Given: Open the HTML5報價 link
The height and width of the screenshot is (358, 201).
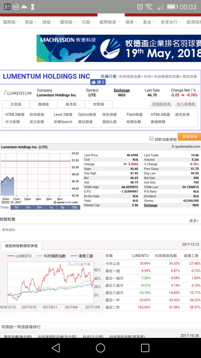Looking at the screenshot, I should [x=15, y=114].
